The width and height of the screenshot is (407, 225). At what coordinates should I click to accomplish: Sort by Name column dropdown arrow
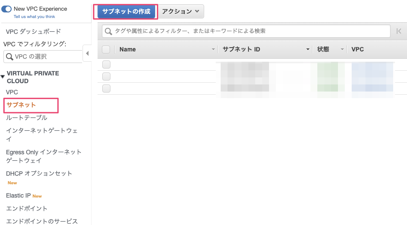(213, 50)
